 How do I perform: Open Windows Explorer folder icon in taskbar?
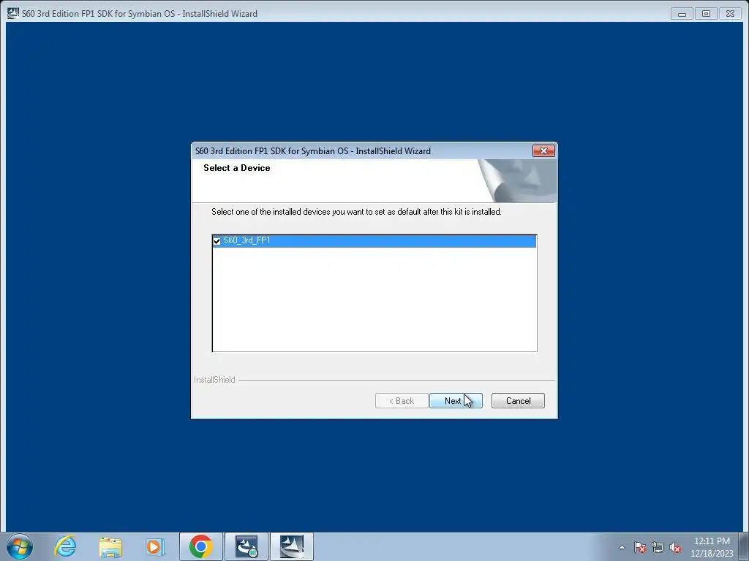pyautogui.click(x=110, y=546)
